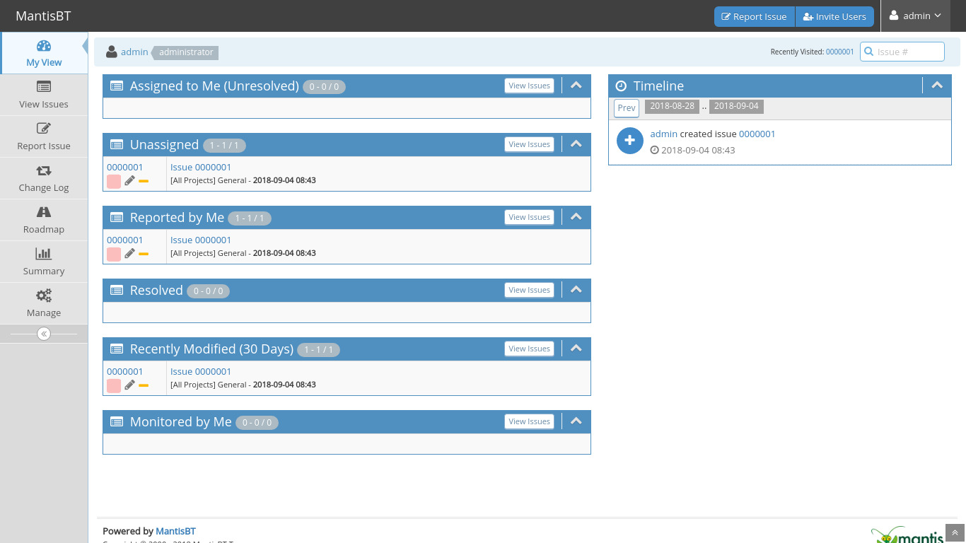
Task: Click the blue plus icon in Timeline
Action: click(x=629, y=141)
